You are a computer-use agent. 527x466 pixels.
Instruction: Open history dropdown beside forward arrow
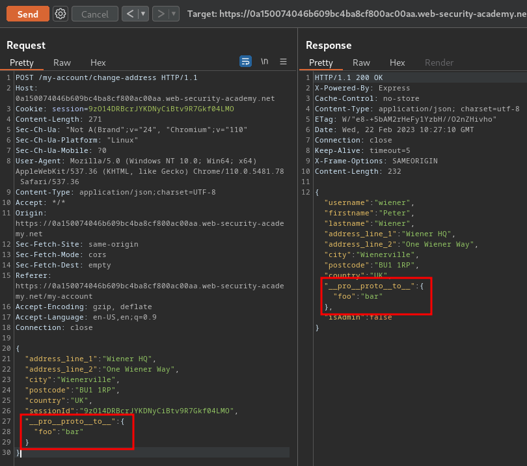(x=174, y=14)
